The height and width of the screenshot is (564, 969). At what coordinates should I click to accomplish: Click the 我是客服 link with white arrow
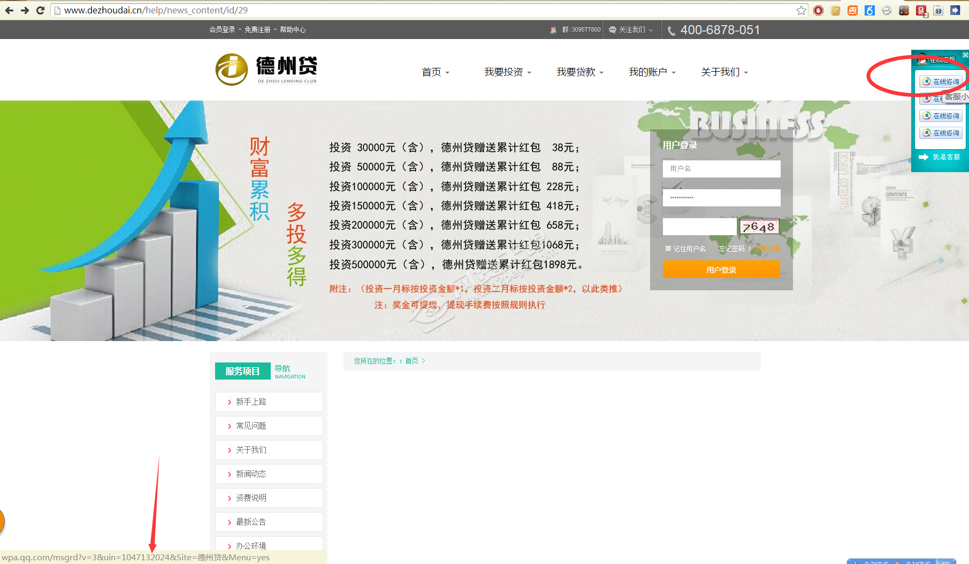(940, 157)
